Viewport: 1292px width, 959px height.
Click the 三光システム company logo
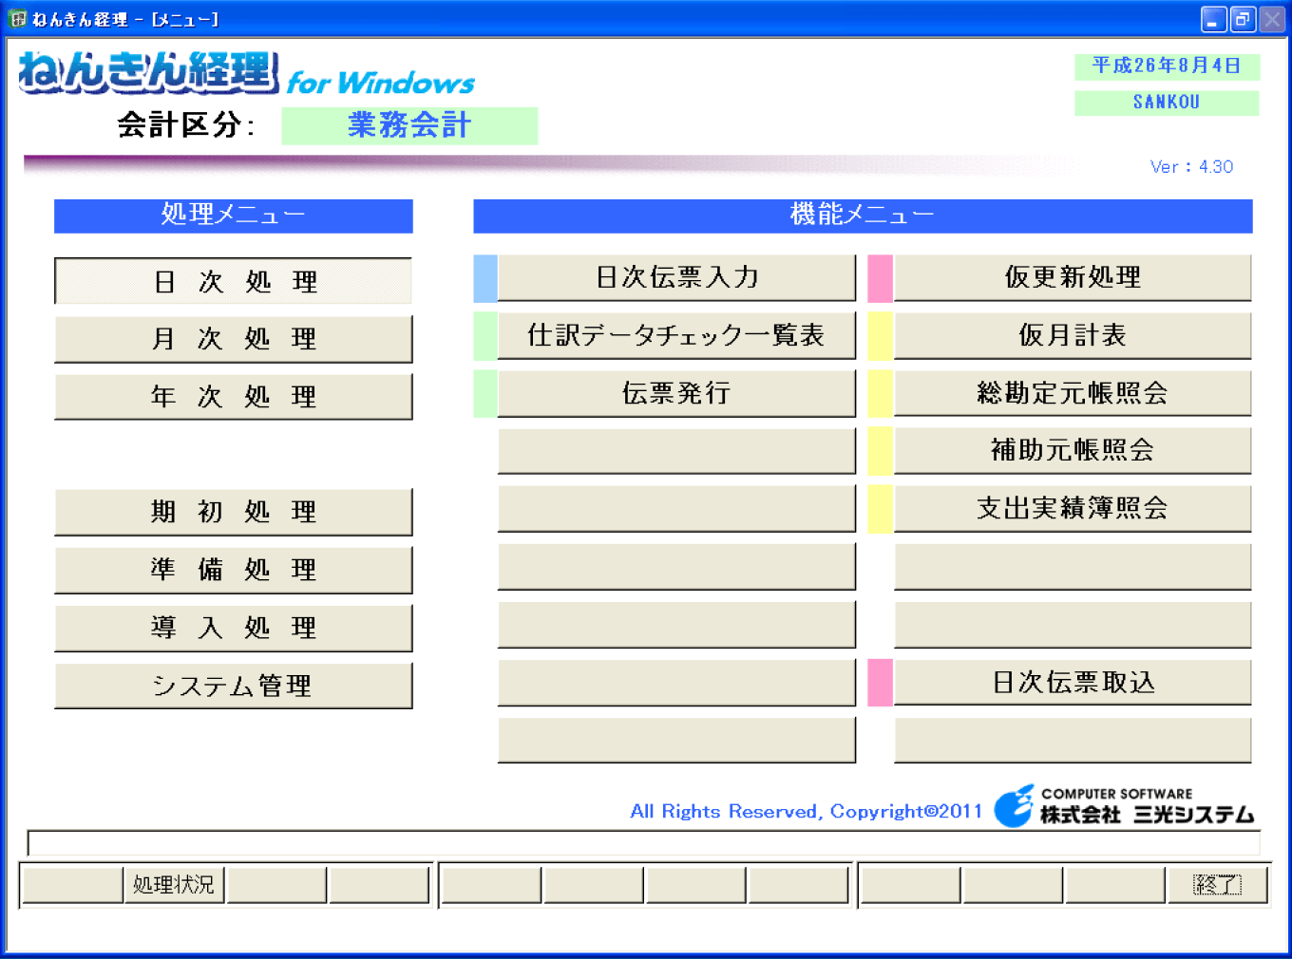[1125, 806]
